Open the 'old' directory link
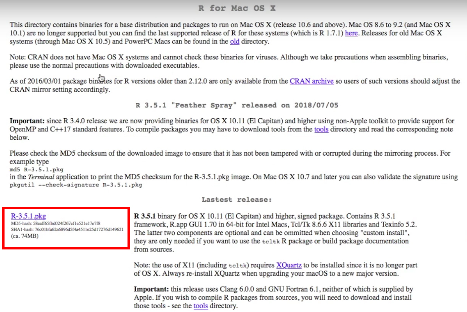This screenshot has width=467, height=312. click(x=235, y=41)
